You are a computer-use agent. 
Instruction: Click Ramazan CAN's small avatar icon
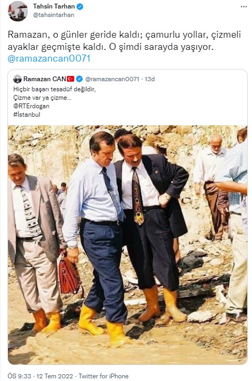point(18,79)
